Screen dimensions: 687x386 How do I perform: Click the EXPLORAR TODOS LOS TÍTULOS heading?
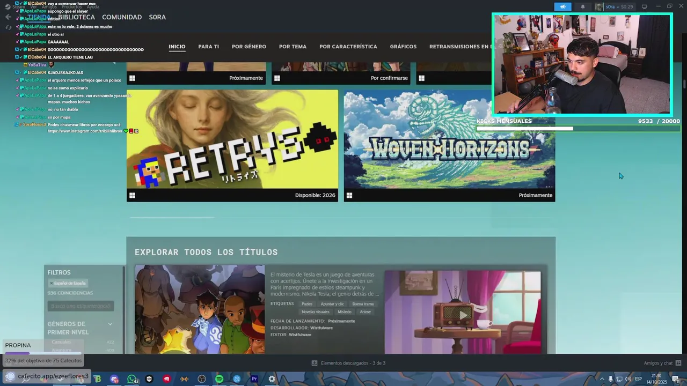[206, 252]
